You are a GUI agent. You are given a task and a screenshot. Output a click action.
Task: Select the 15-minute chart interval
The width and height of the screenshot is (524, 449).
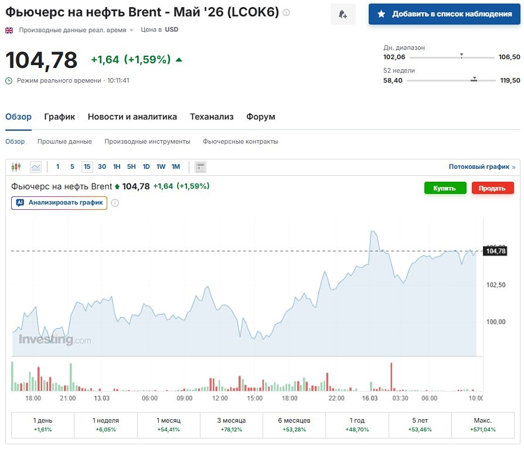87,167
